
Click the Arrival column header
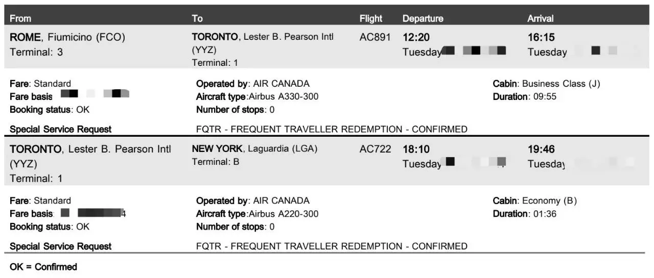tap(541, 18)
